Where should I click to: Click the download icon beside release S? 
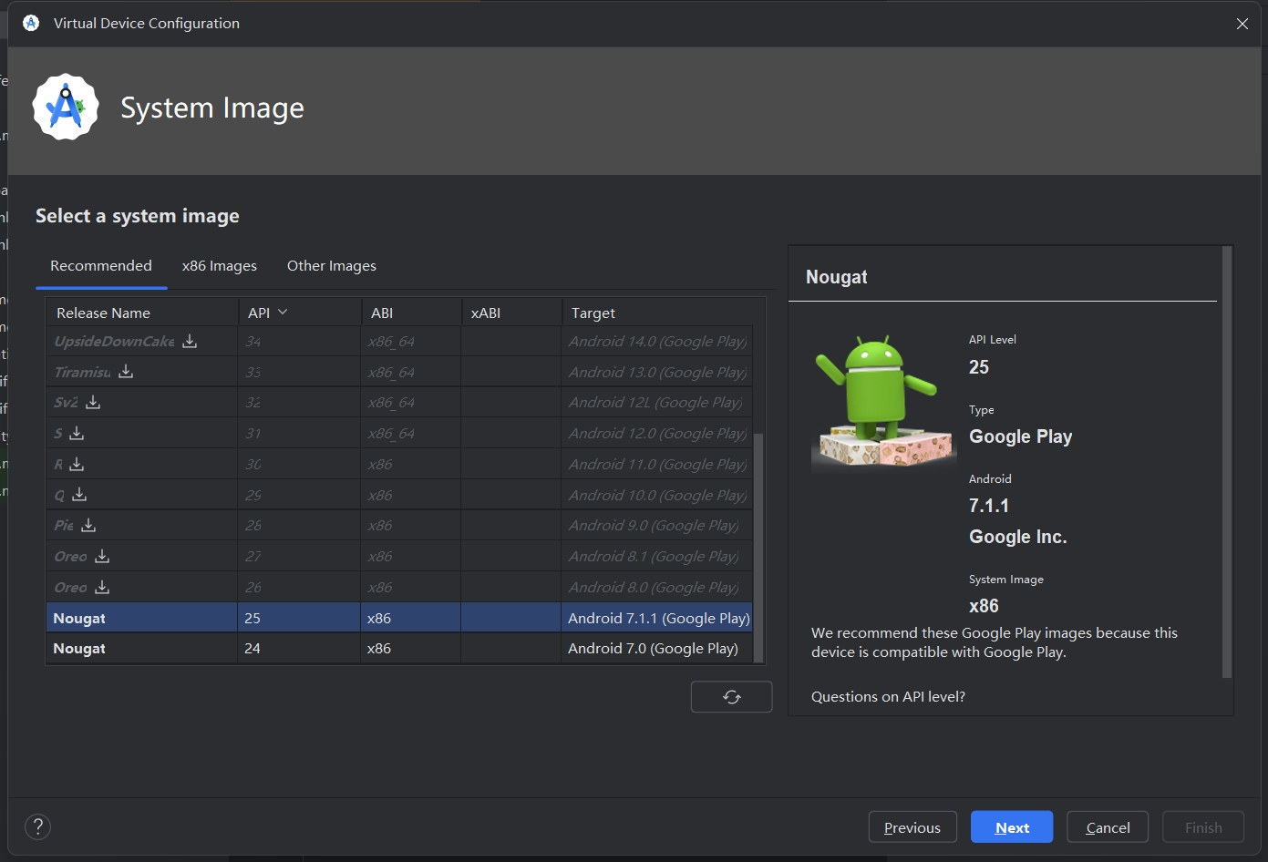(77, 433)
